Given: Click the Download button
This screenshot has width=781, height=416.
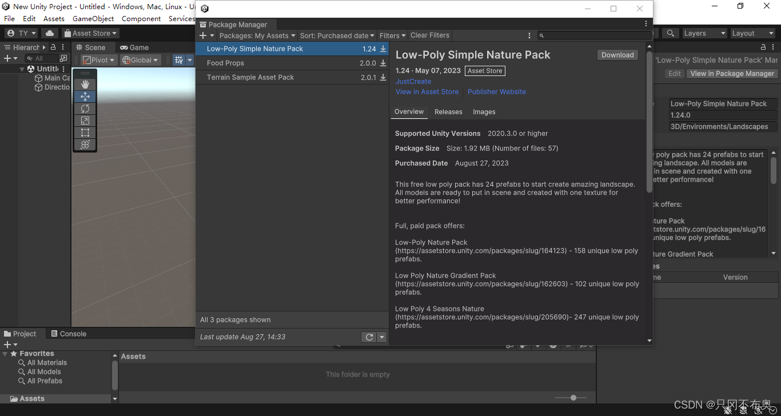Looking at the screenshot, I should [x=617, y=55].
